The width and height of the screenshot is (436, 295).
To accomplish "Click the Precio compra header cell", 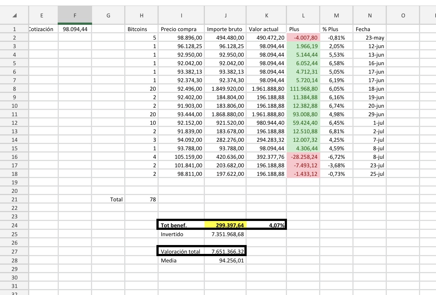I will [181, 29].
